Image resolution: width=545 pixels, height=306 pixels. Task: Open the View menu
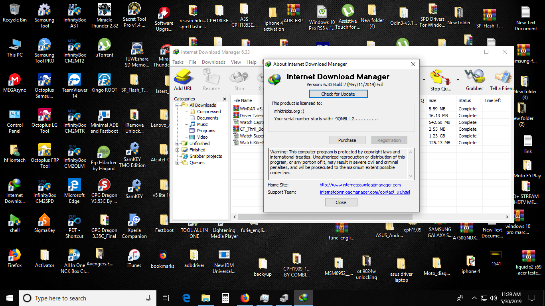236,62
